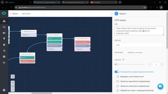Screen dimensions: 168x94
Task: Open the funnel filter sidebar icon
Action: pyautogui.click(x=4, y=39)
